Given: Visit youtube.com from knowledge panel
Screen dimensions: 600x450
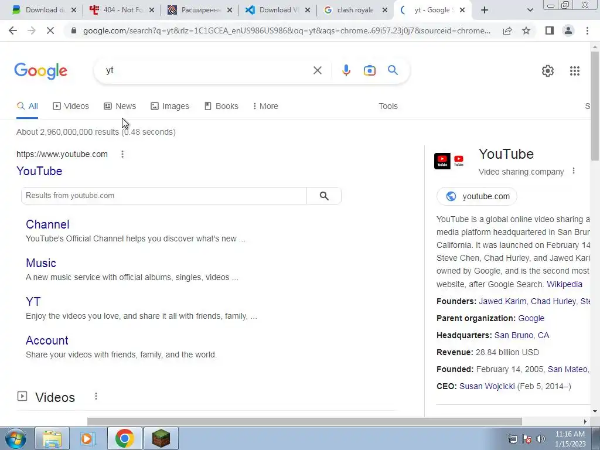Looking at the screenshot, I should (477, 196).
